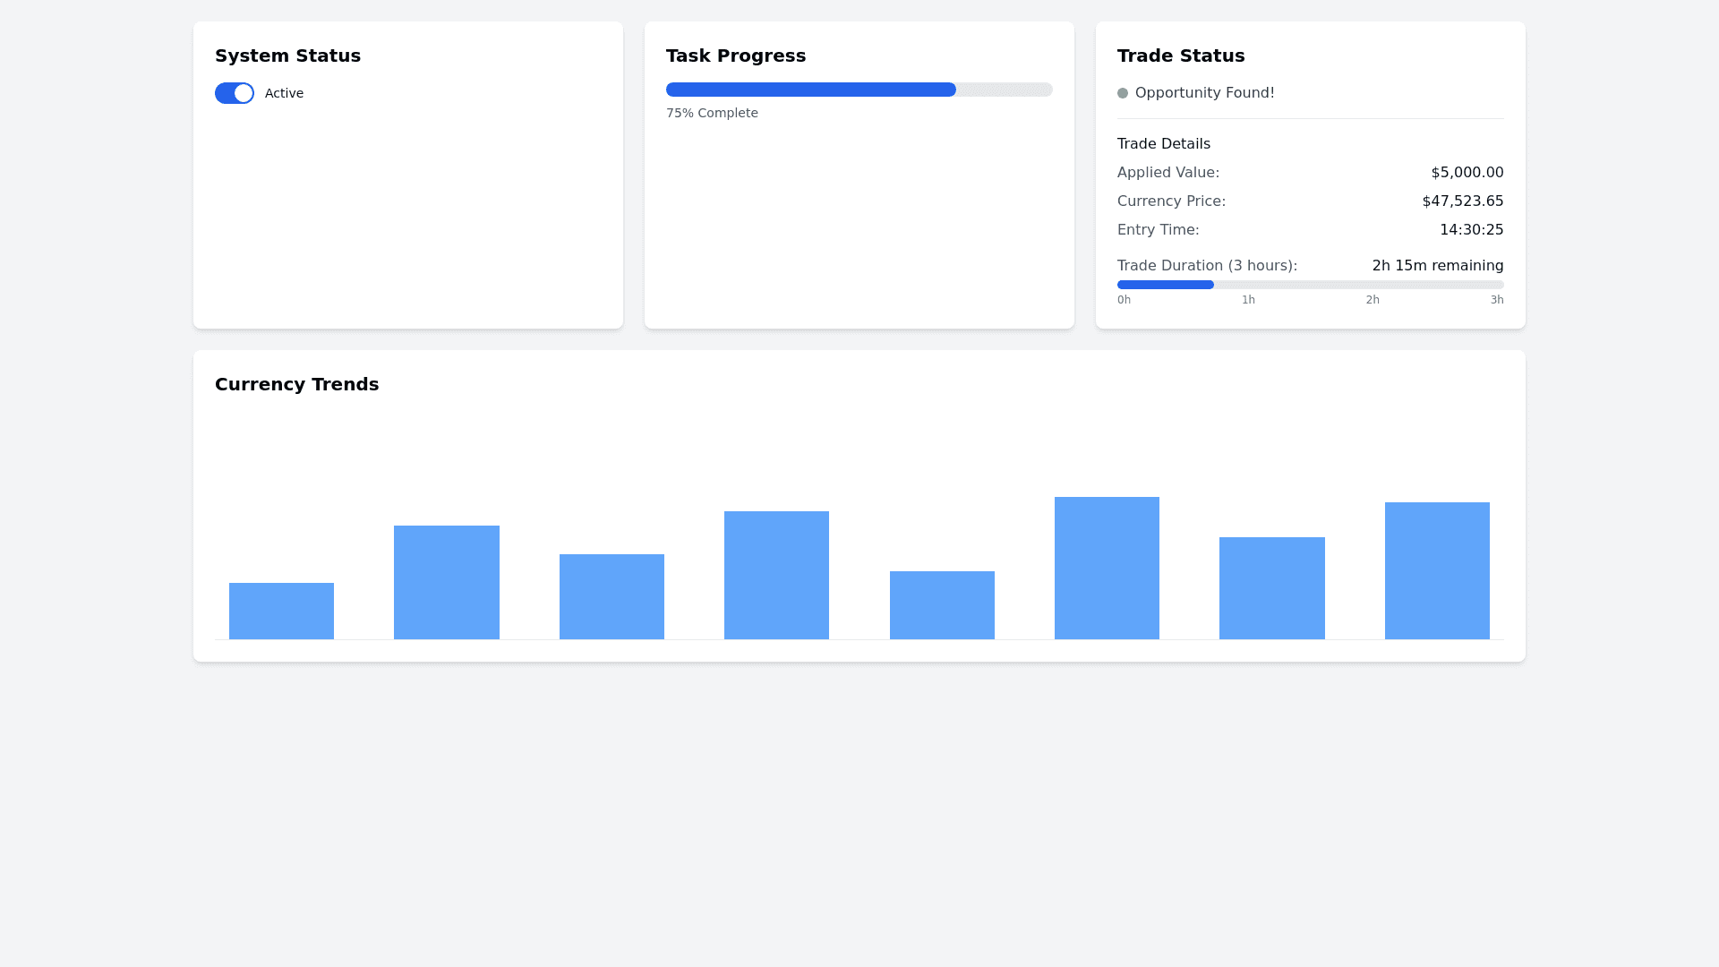Click the 0h timeline marker
Viewport: 1719px width, 967px height.
click(1125, 300)
